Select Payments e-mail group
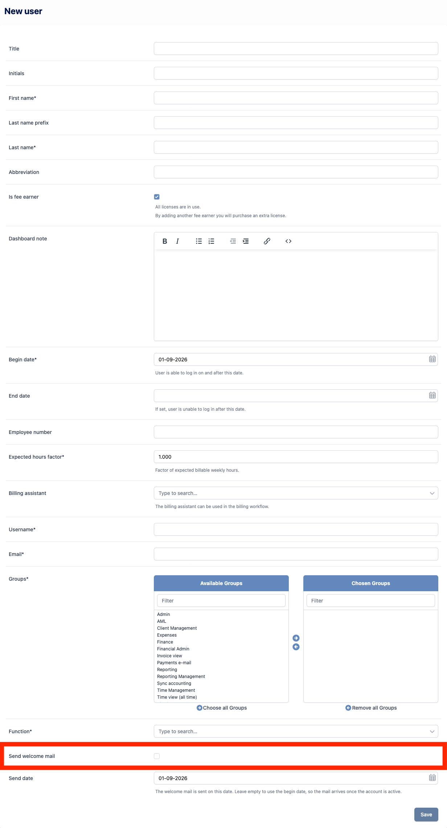Image resolution: width=447 pixels, height=828 pixels. click(x=174, y=663)
